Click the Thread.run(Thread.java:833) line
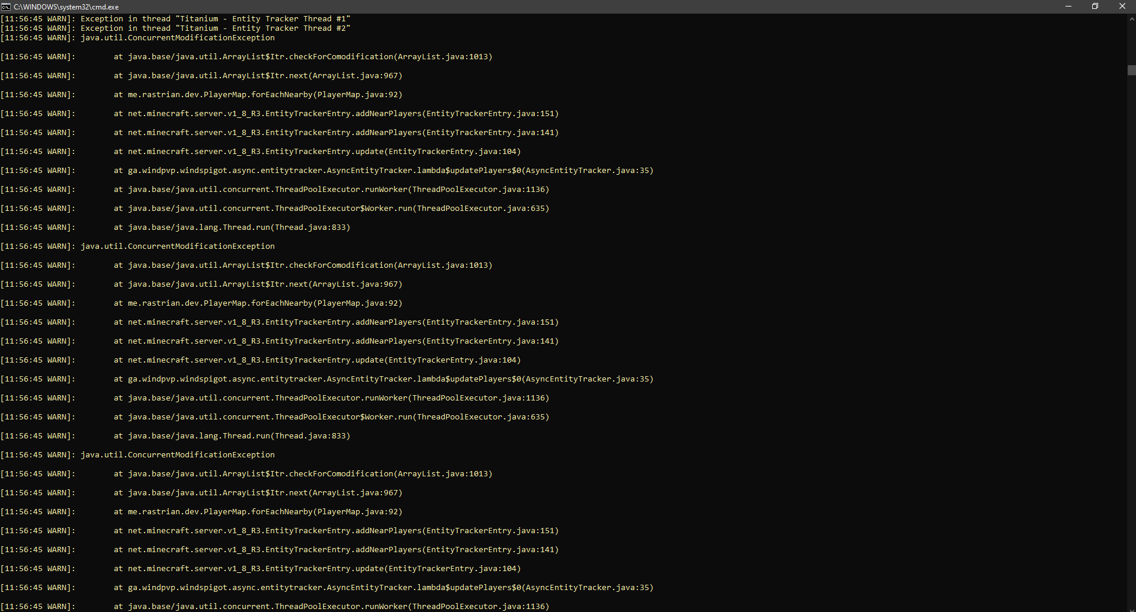The image size is (1136, 612). 231,227
